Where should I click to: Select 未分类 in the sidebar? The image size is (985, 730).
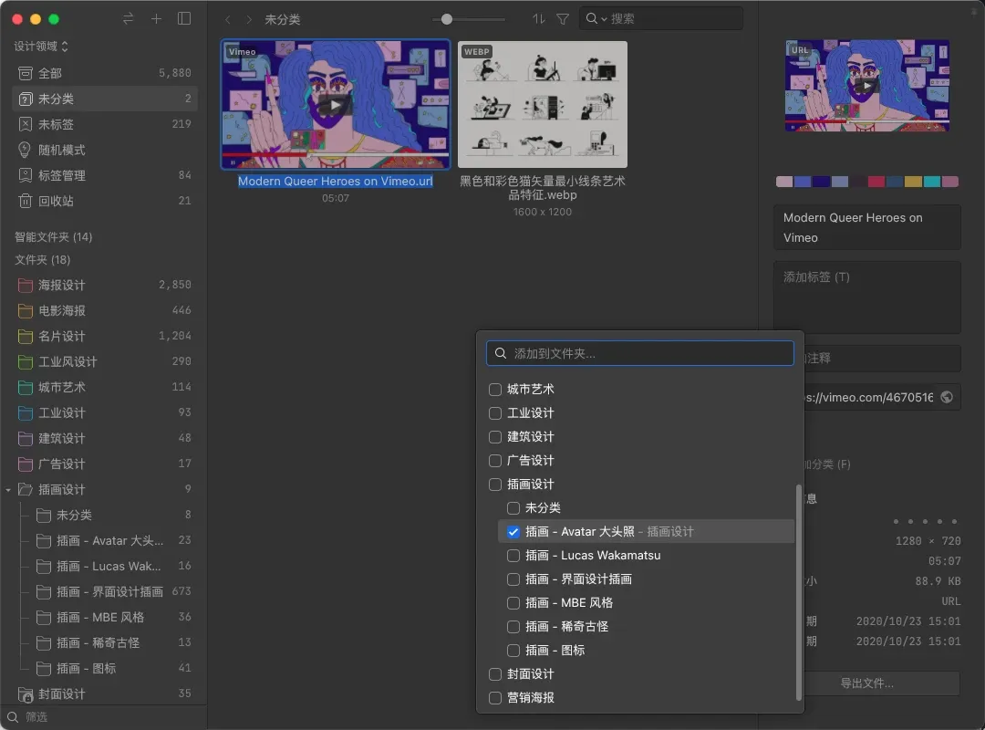pos(105,99)
